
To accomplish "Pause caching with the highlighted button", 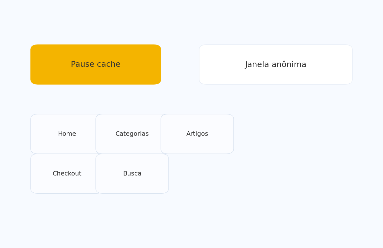I will (96, 65).
